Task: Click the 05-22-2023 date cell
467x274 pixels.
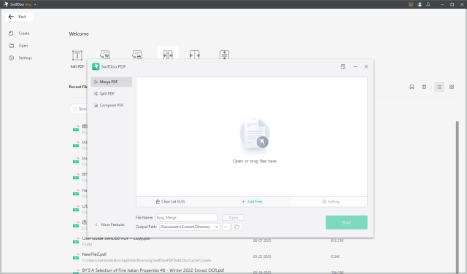Action: 262,257
